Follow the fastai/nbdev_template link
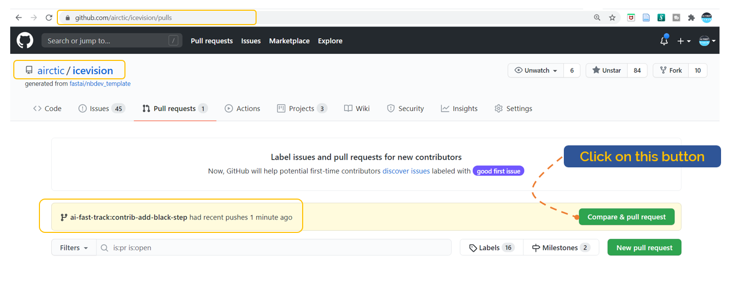Viewport: 740px width, 281px height. [100, 83]
